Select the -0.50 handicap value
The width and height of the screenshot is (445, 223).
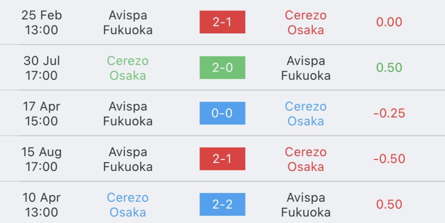389,159
